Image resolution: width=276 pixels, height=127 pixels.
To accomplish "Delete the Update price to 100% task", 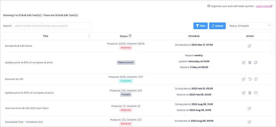I will 249,93.
